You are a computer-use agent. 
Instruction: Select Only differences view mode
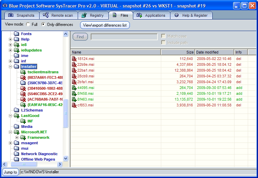pos(43,25)
